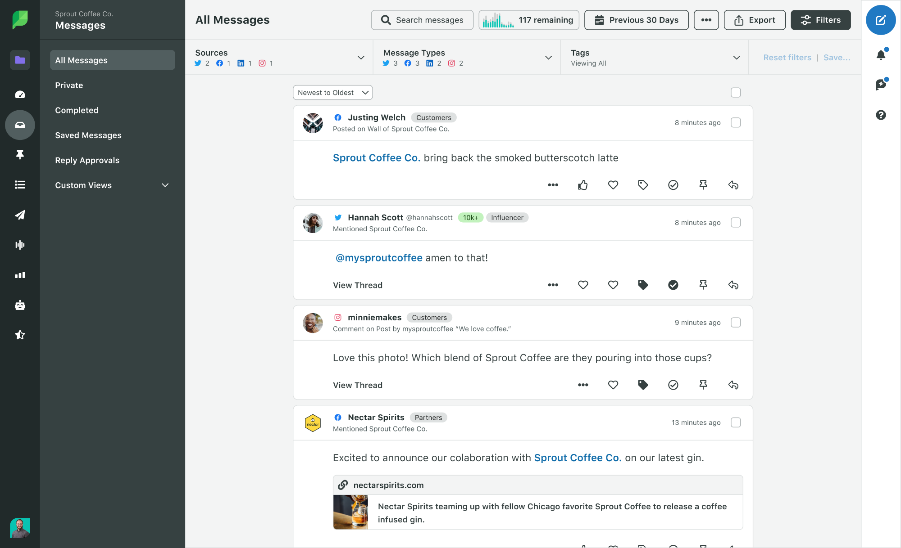901x548 pixels.
Task: Click Reset filters link
Action: [787, 57]
